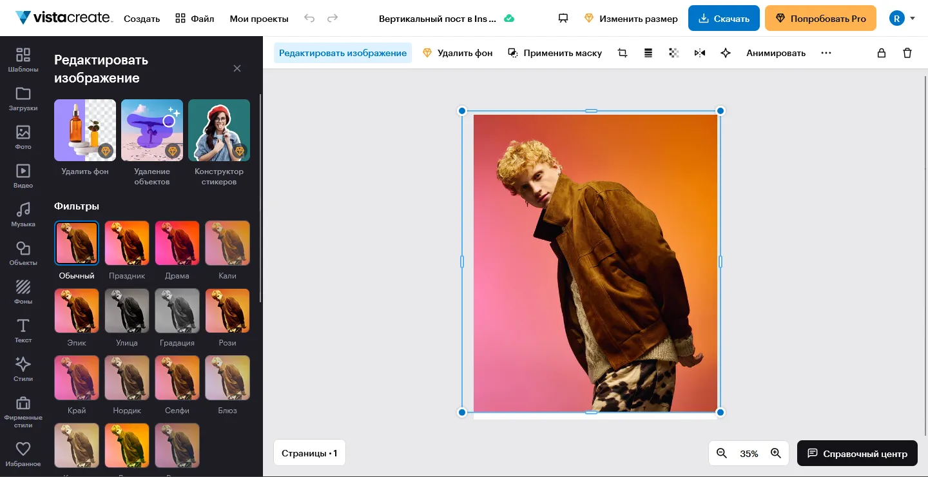This screenshot has width=928, height=477.
Task: Open the Файл menu
Action: click(x=195, y=19)
